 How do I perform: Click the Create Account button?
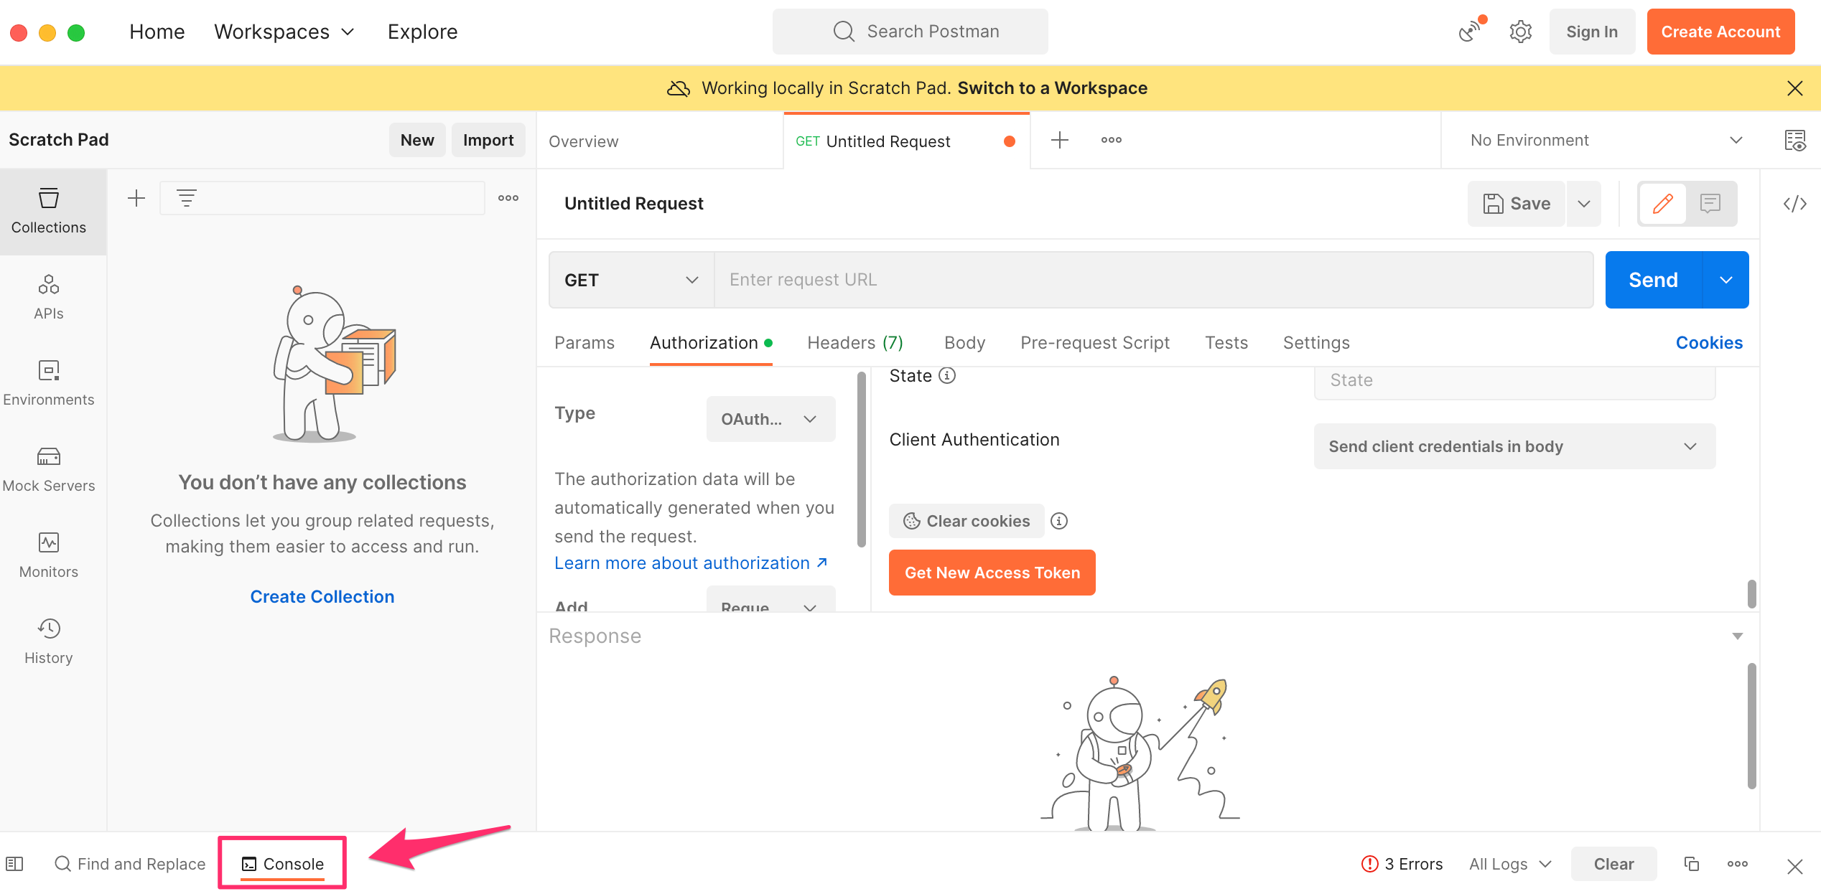(x=1720, y=32)
